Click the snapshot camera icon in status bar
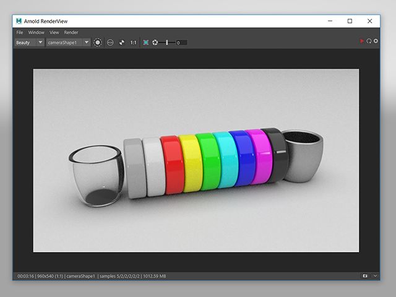Screen dimensions: 396x297 [x=365, y=276]
